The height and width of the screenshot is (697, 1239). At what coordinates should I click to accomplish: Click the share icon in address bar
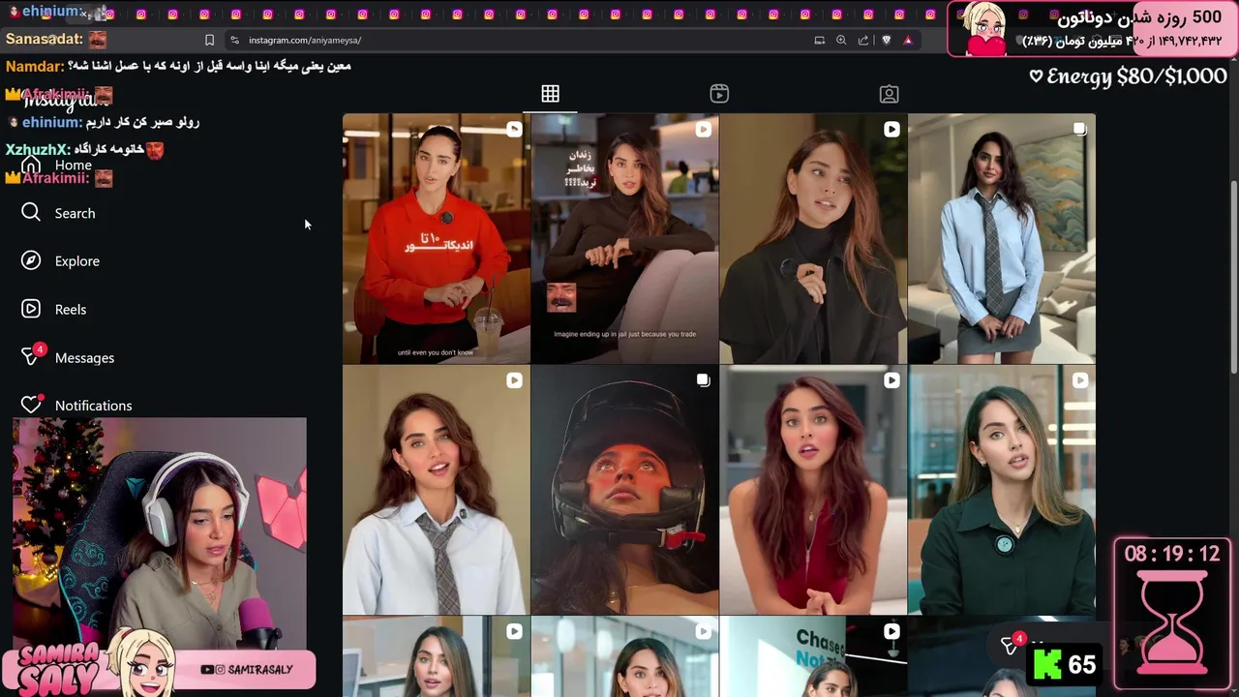[x=862, y=40]
